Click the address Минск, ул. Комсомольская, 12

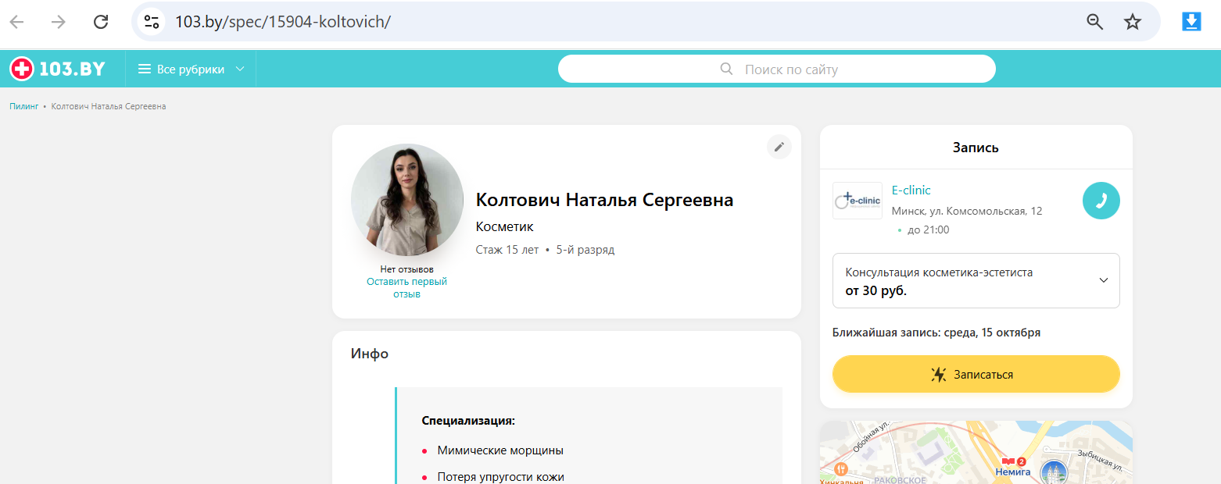point(967,212)
